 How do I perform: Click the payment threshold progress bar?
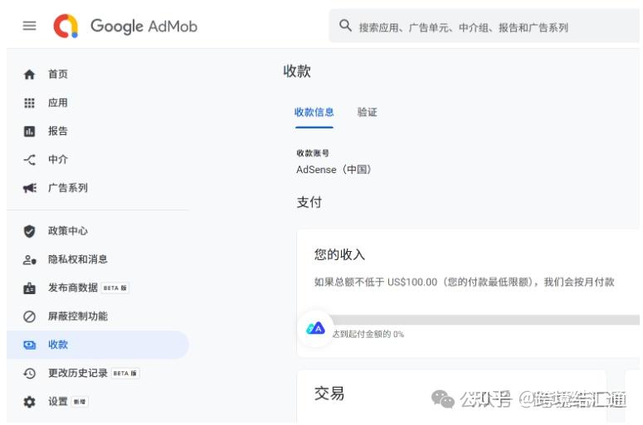click(484, 320)
